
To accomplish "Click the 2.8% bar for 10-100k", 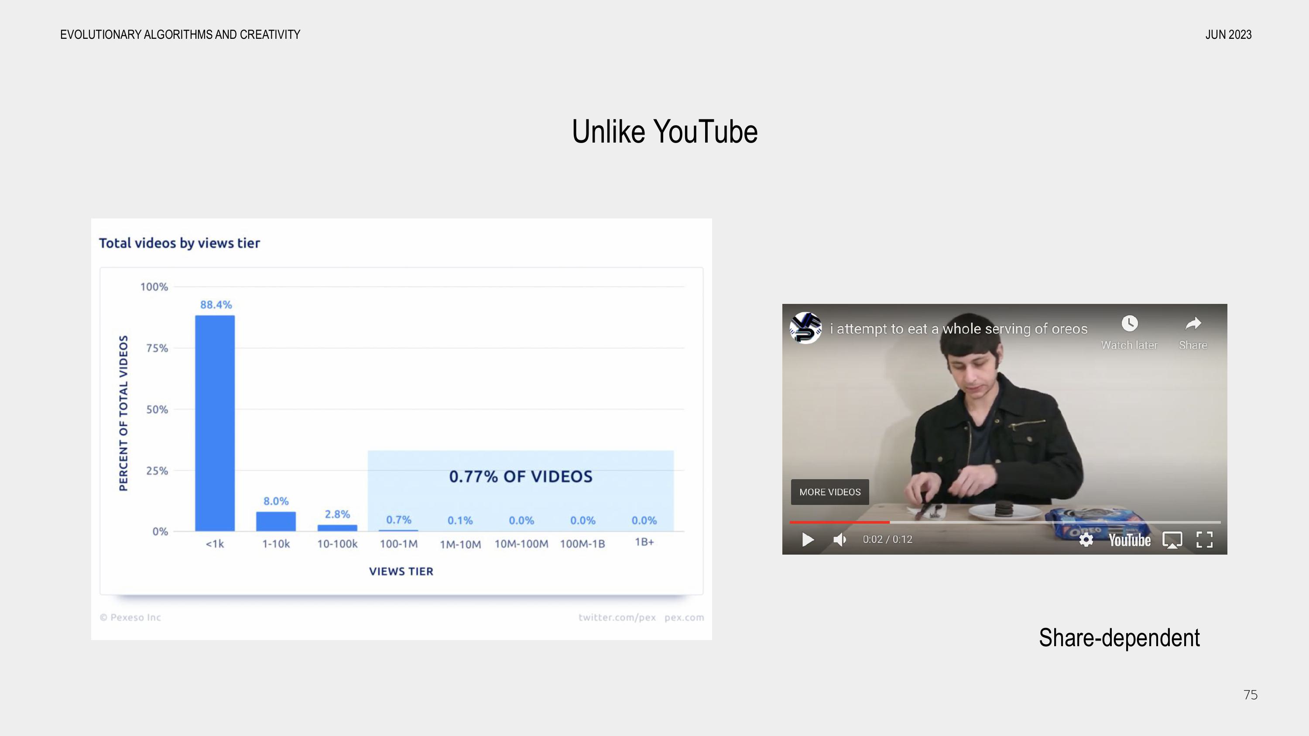I will [x=337, y=528].
